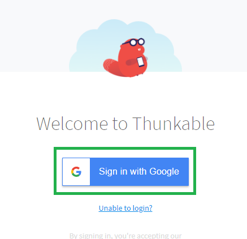Click the word "Google" on the sign-in button
This screenshot has height=239, width=247.
[164, 172]
